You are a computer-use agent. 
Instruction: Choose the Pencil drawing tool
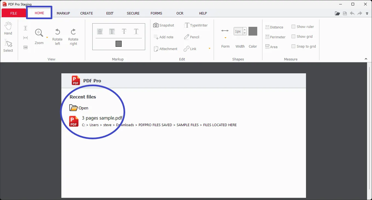[x=191, y=37]
